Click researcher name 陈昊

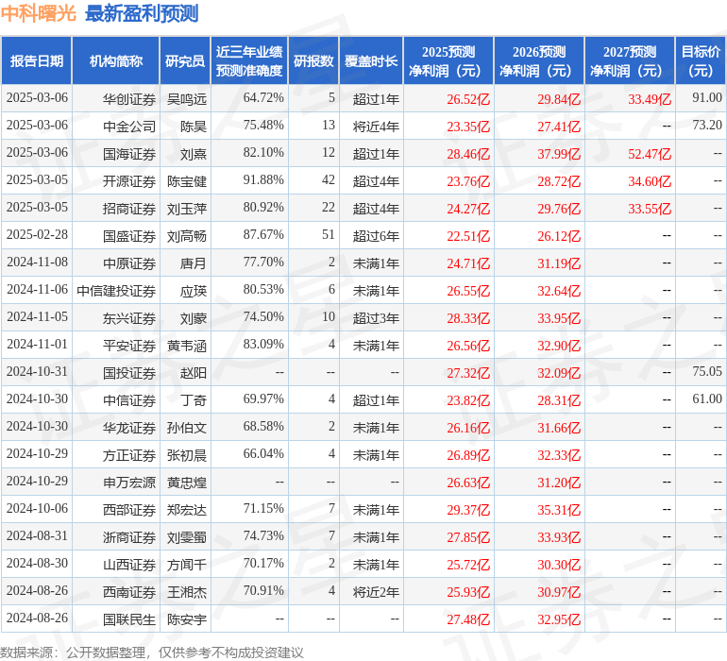coord(194,127)
